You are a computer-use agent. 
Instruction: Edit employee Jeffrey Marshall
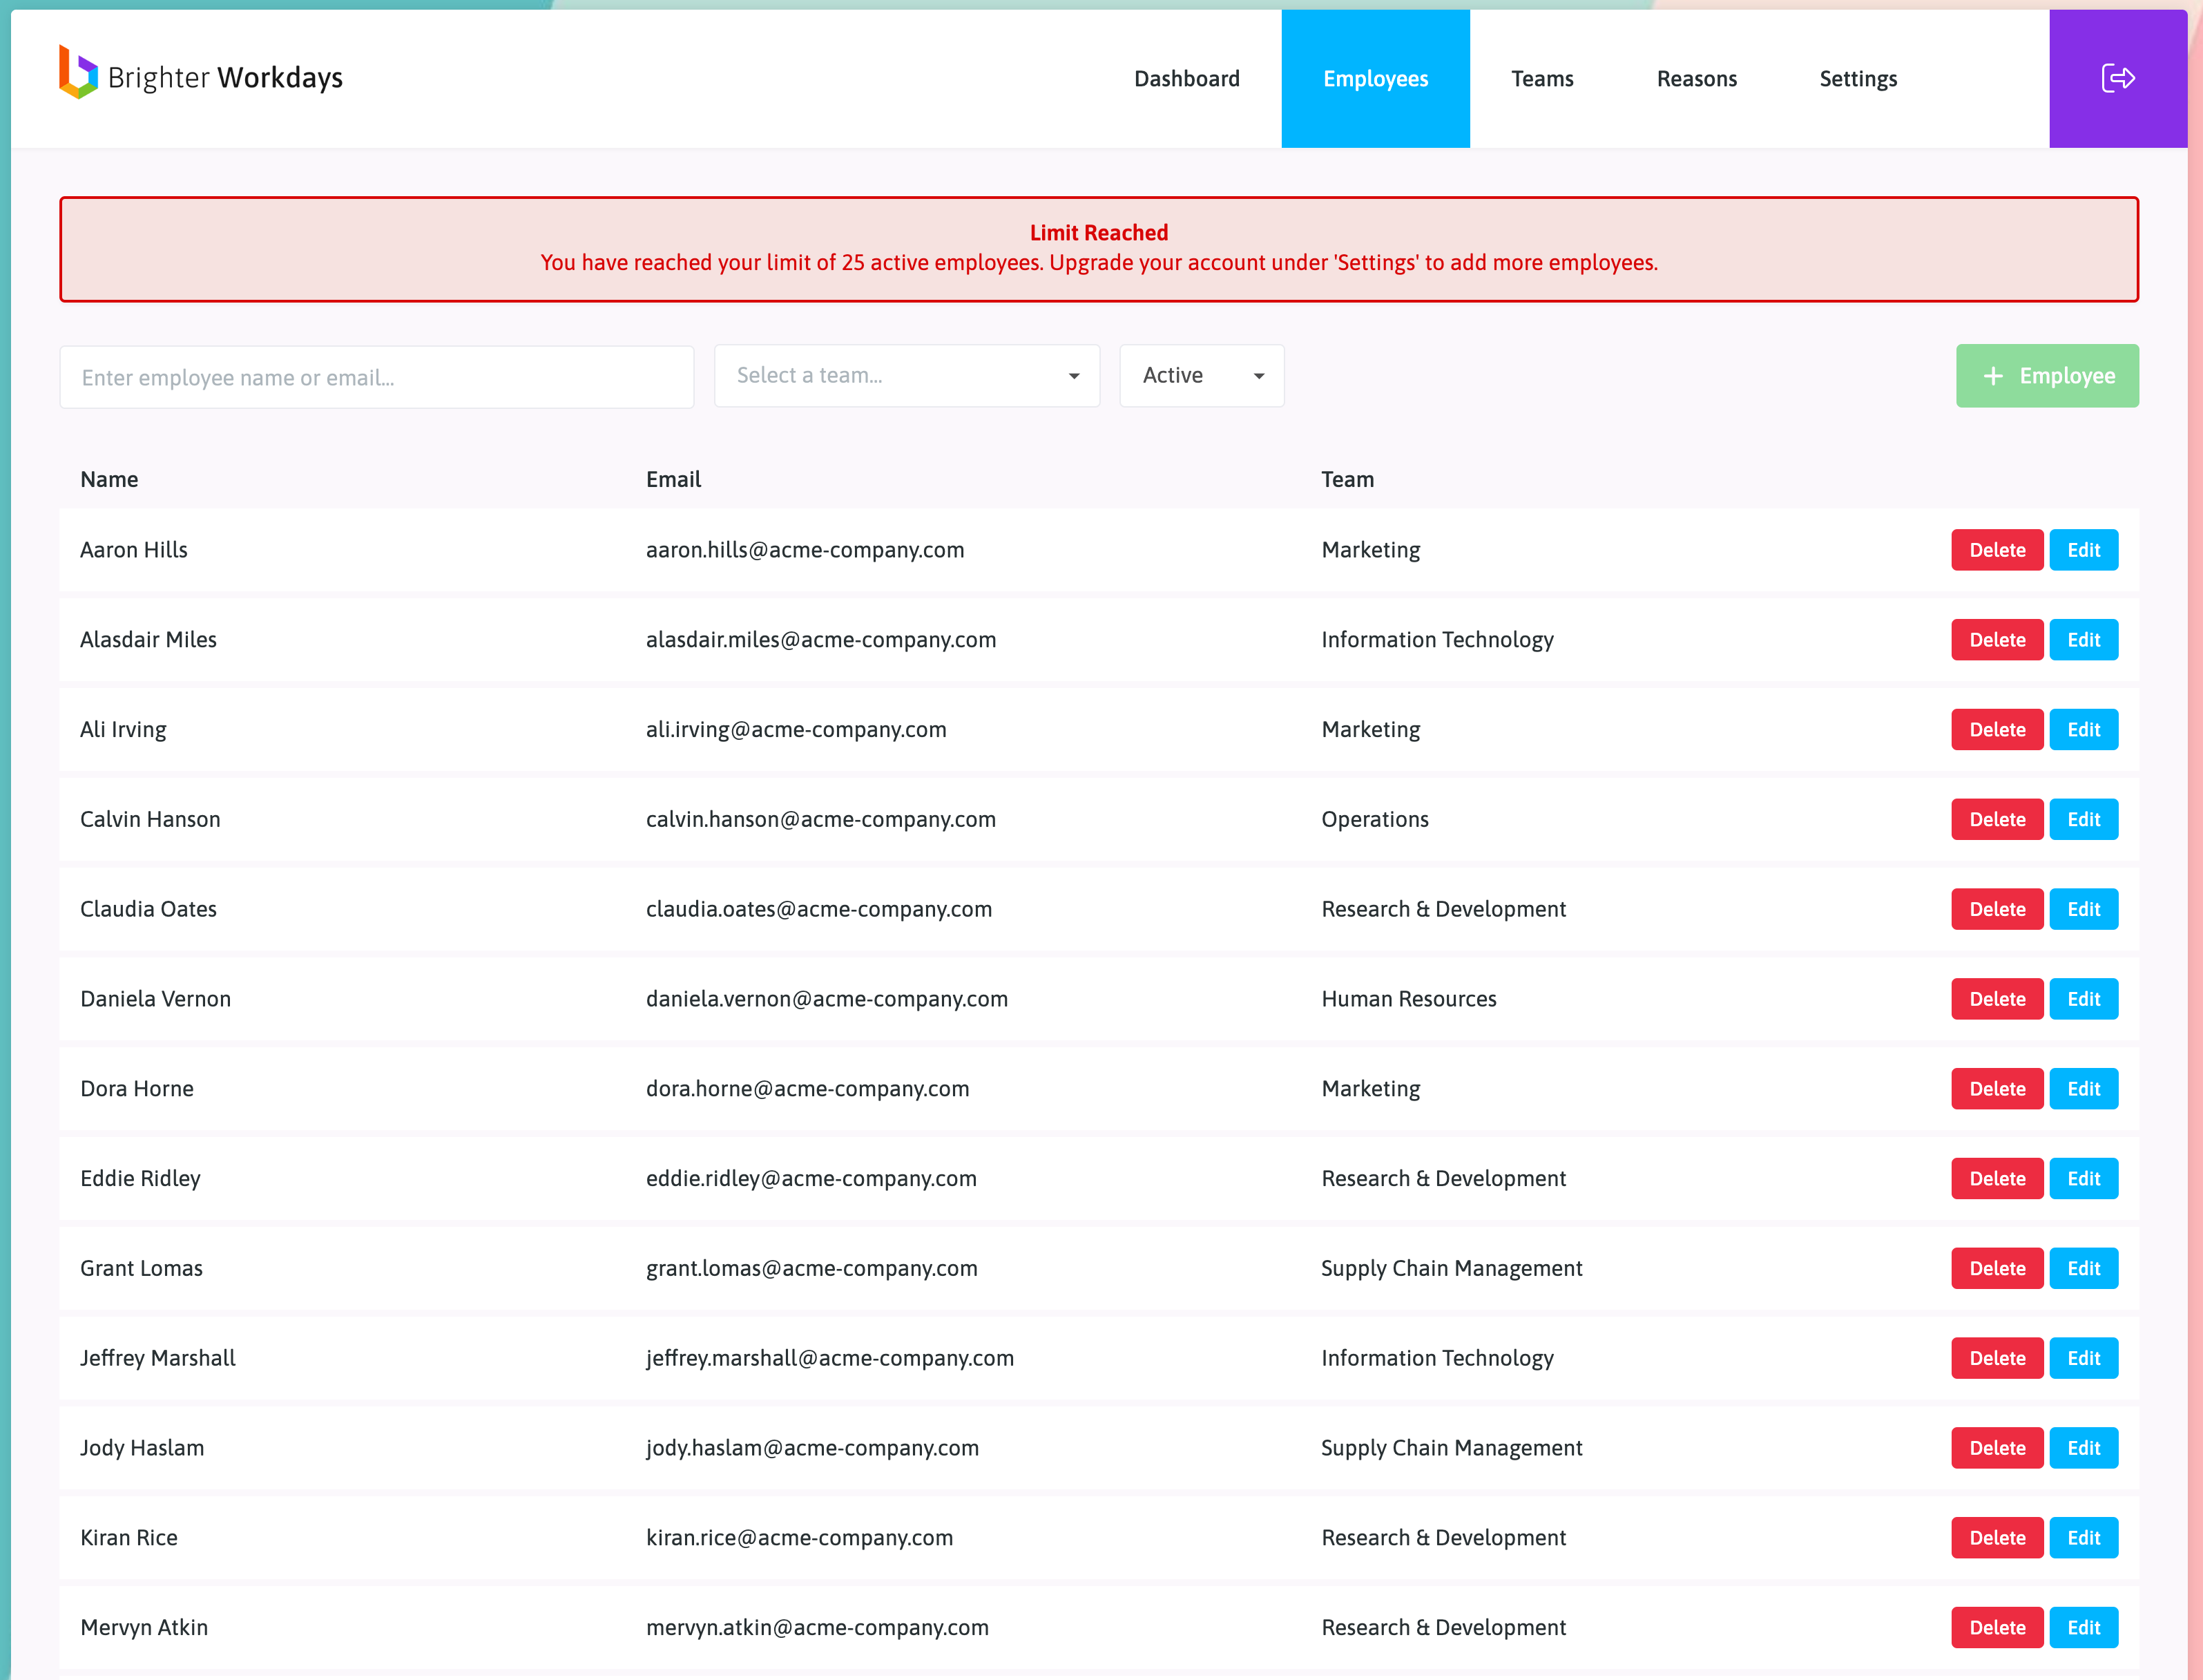click(x=2083, y=1358)
